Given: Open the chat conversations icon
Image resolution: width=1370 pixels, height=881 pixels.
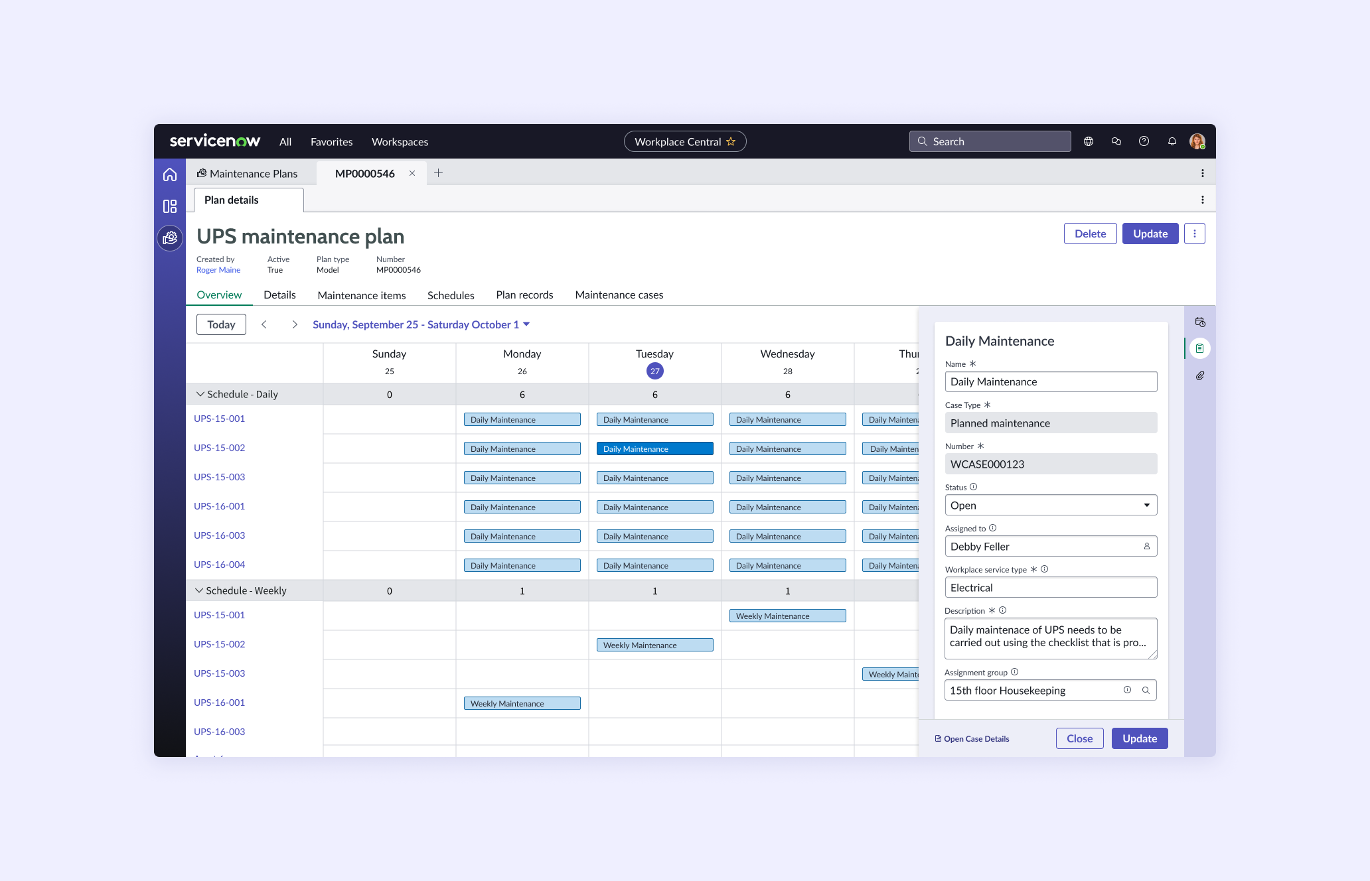Looking at the screenshot, I should [x=1116, y=141].
